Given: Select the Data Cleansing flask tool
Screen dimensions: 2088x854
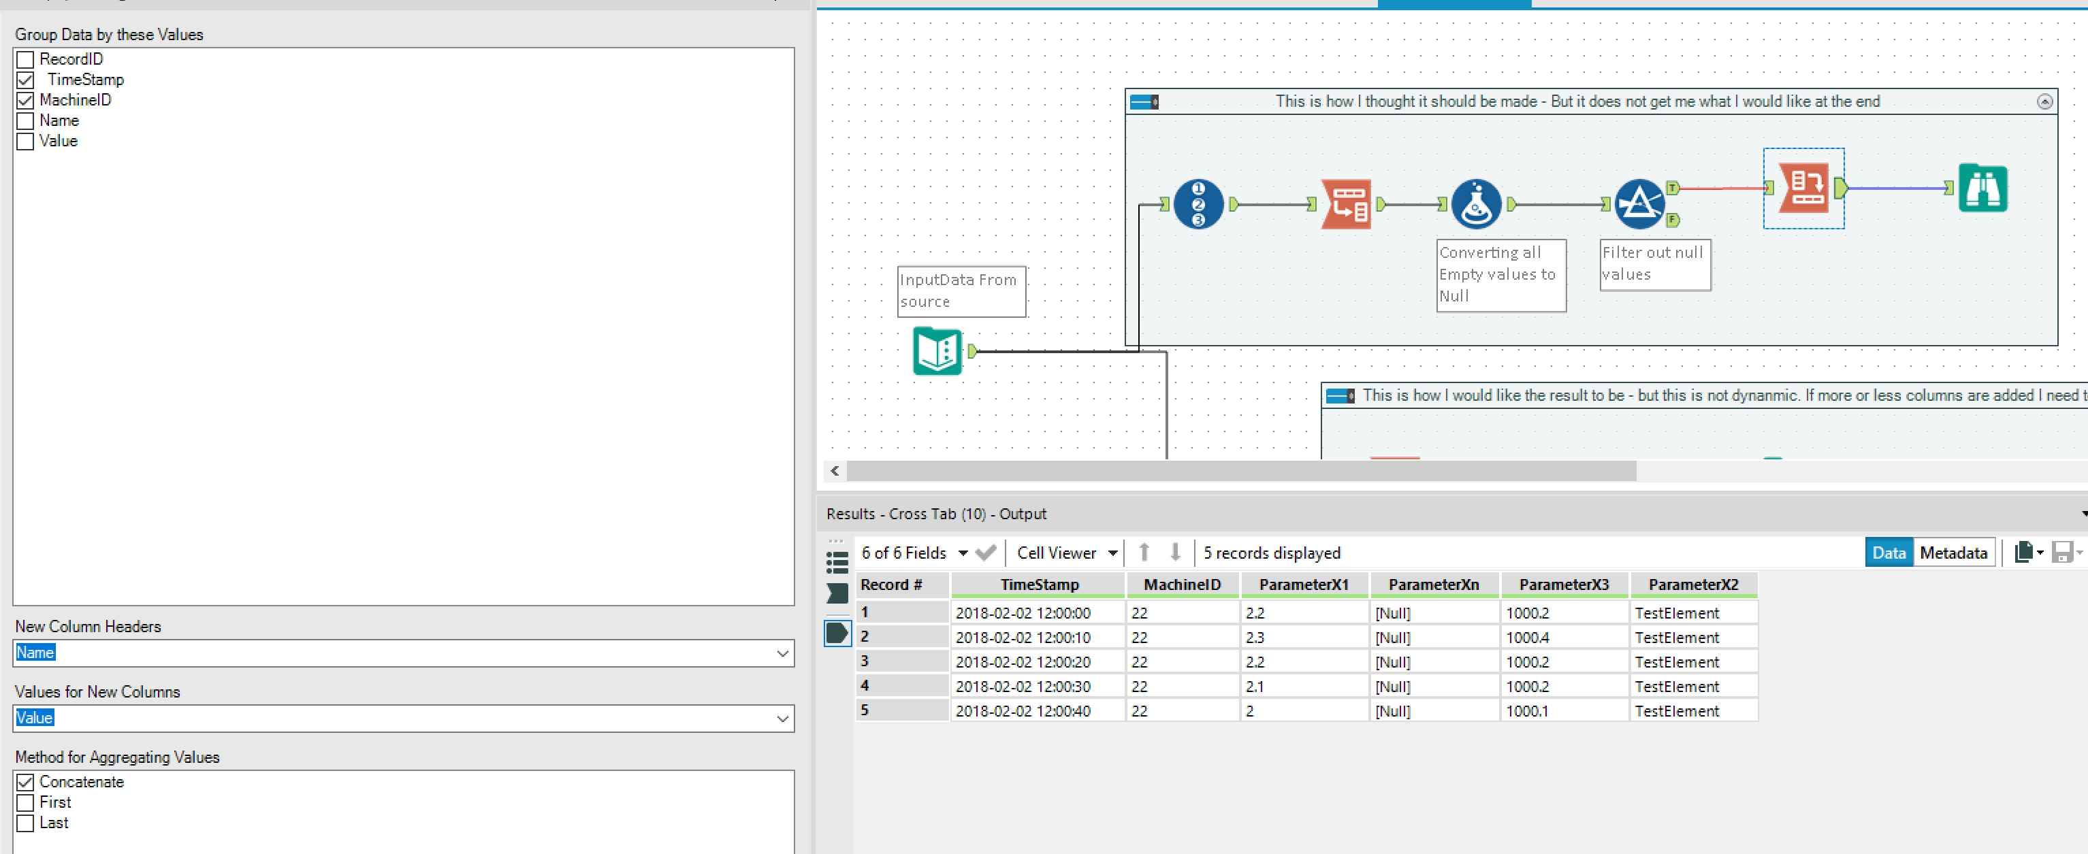Looking at the screenshot, I should click(1476, 204).
